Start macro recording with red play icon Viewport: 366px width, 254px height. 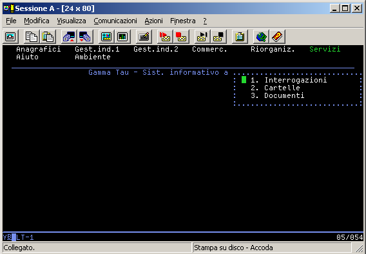pos(165,37)
